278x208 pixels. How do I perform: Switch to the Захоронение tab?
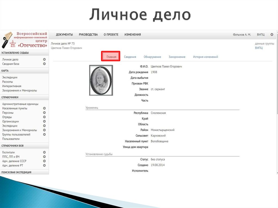click(x=177, y=57)
